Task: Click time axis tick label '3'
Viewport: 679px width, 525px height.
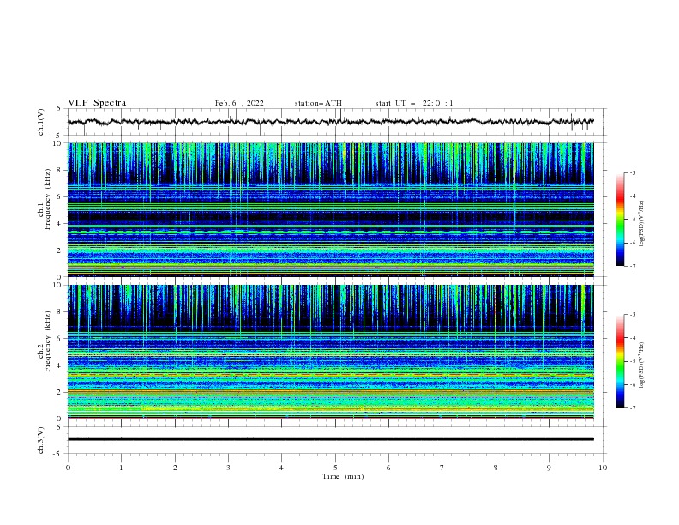Action: coord(228,468)
